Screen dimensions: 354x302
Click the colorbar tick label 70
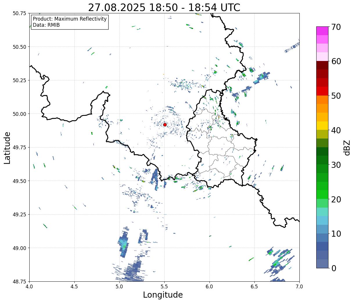(x=336, y=27)
